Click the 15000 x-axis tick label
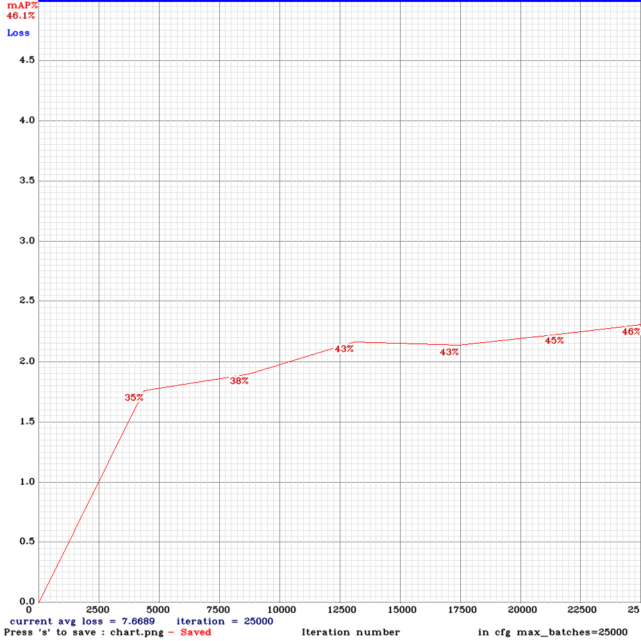Screen dimensions: 641x641 click(402, 610)
